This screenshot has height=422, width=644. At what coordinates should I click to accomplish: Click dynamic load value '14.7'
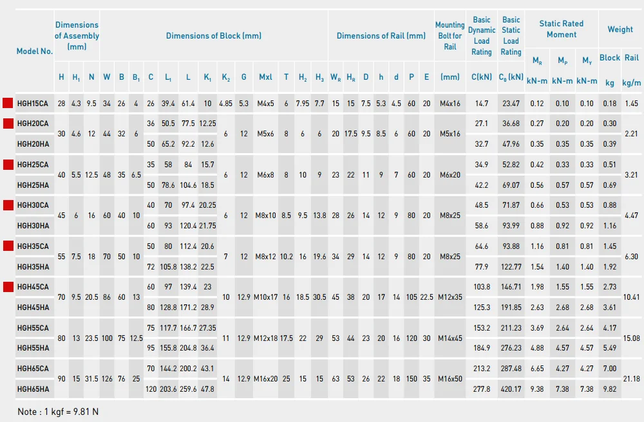point(481,104)
